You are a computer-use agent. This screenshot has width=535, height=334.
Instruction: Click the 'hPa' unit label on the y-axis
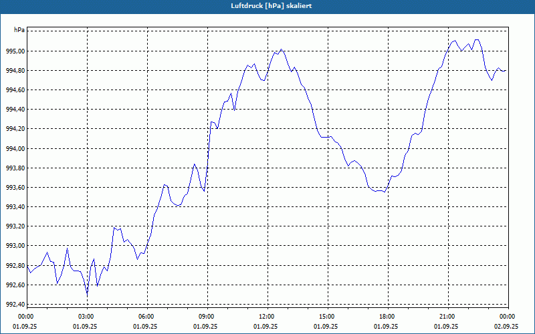point(19,30)
